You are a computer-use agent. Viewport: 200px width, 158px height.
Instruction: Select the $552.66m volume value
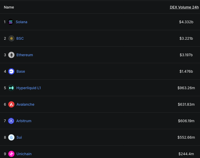[x=186, y=137]
